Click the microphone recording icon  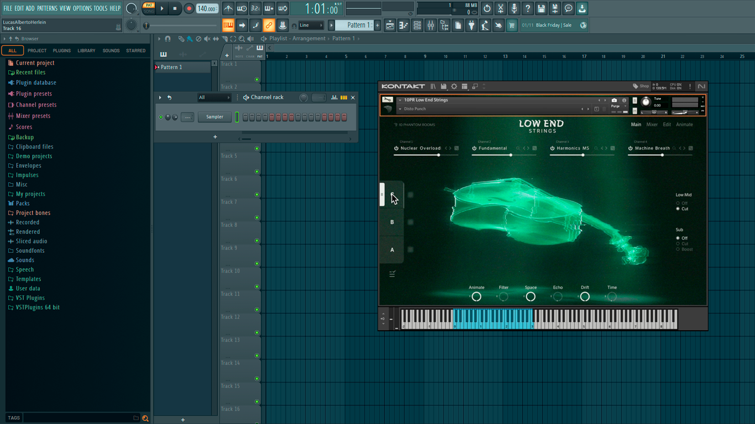pos(514,8)
